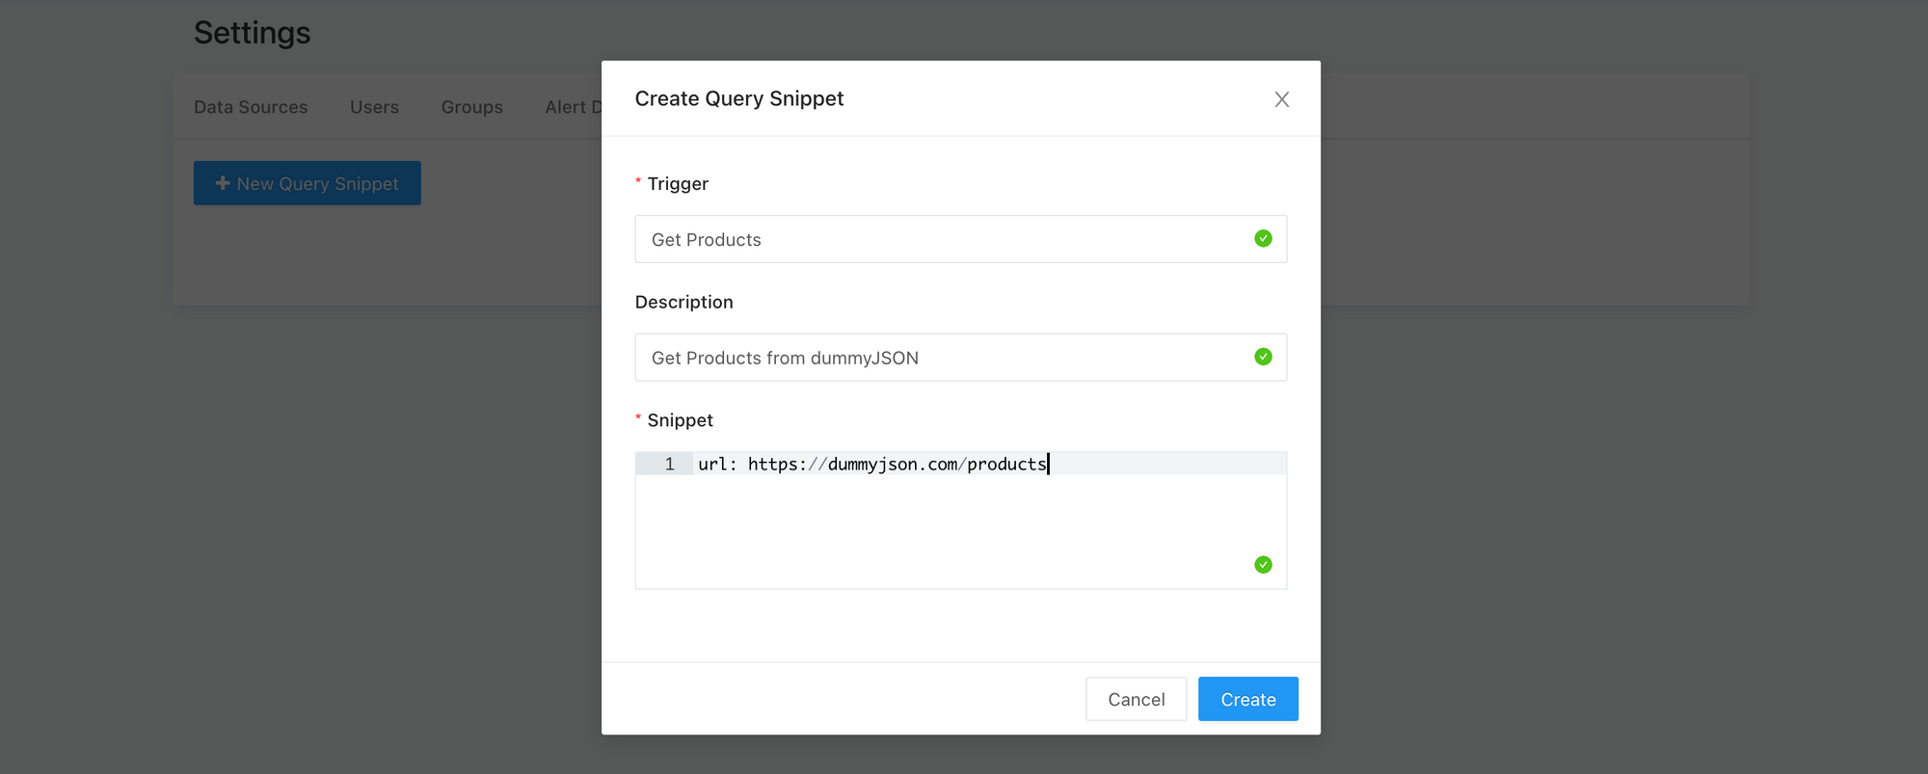This screenshot has height=774, width=1928.
Task: Click line number 1 in the editor gutter
Action: click(x=669, y=464)
